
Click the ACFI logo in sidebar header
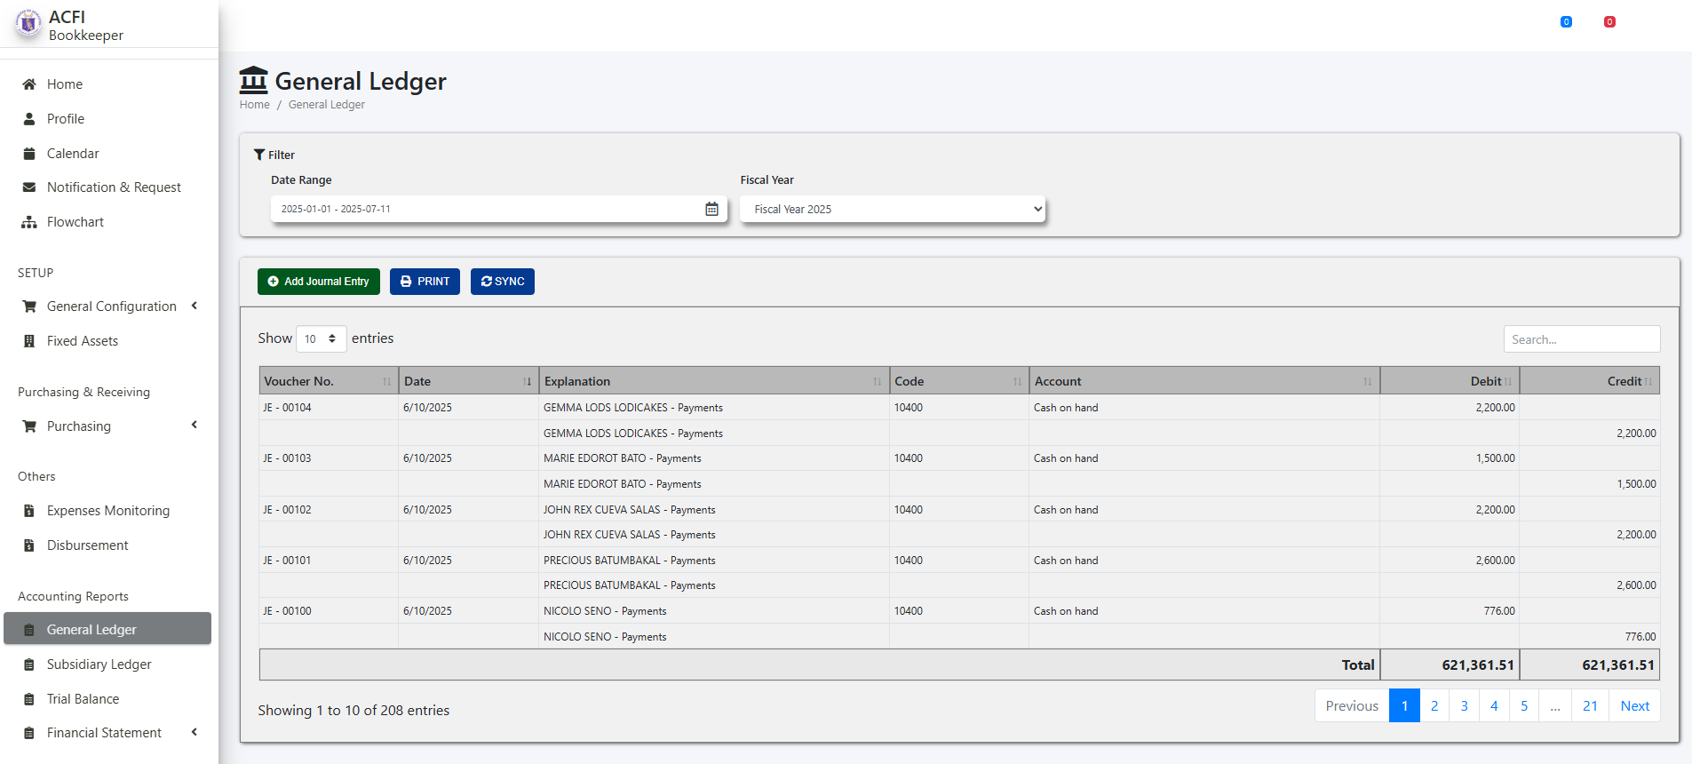coord(28,24)
